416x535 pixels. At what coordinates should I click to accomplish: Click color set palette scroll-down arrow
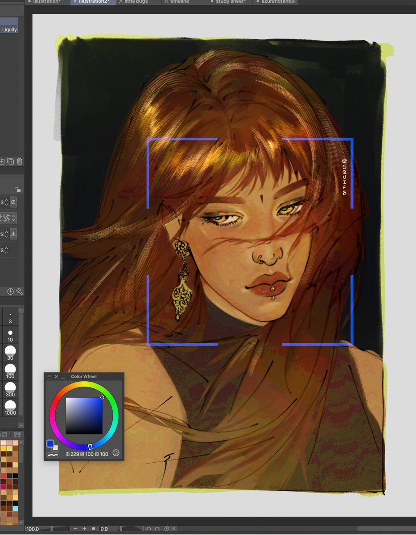coord(21,522)
